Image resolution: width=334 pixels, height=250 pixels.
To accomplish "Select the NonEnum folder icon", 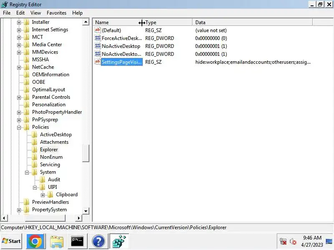I will pos(35,157).
